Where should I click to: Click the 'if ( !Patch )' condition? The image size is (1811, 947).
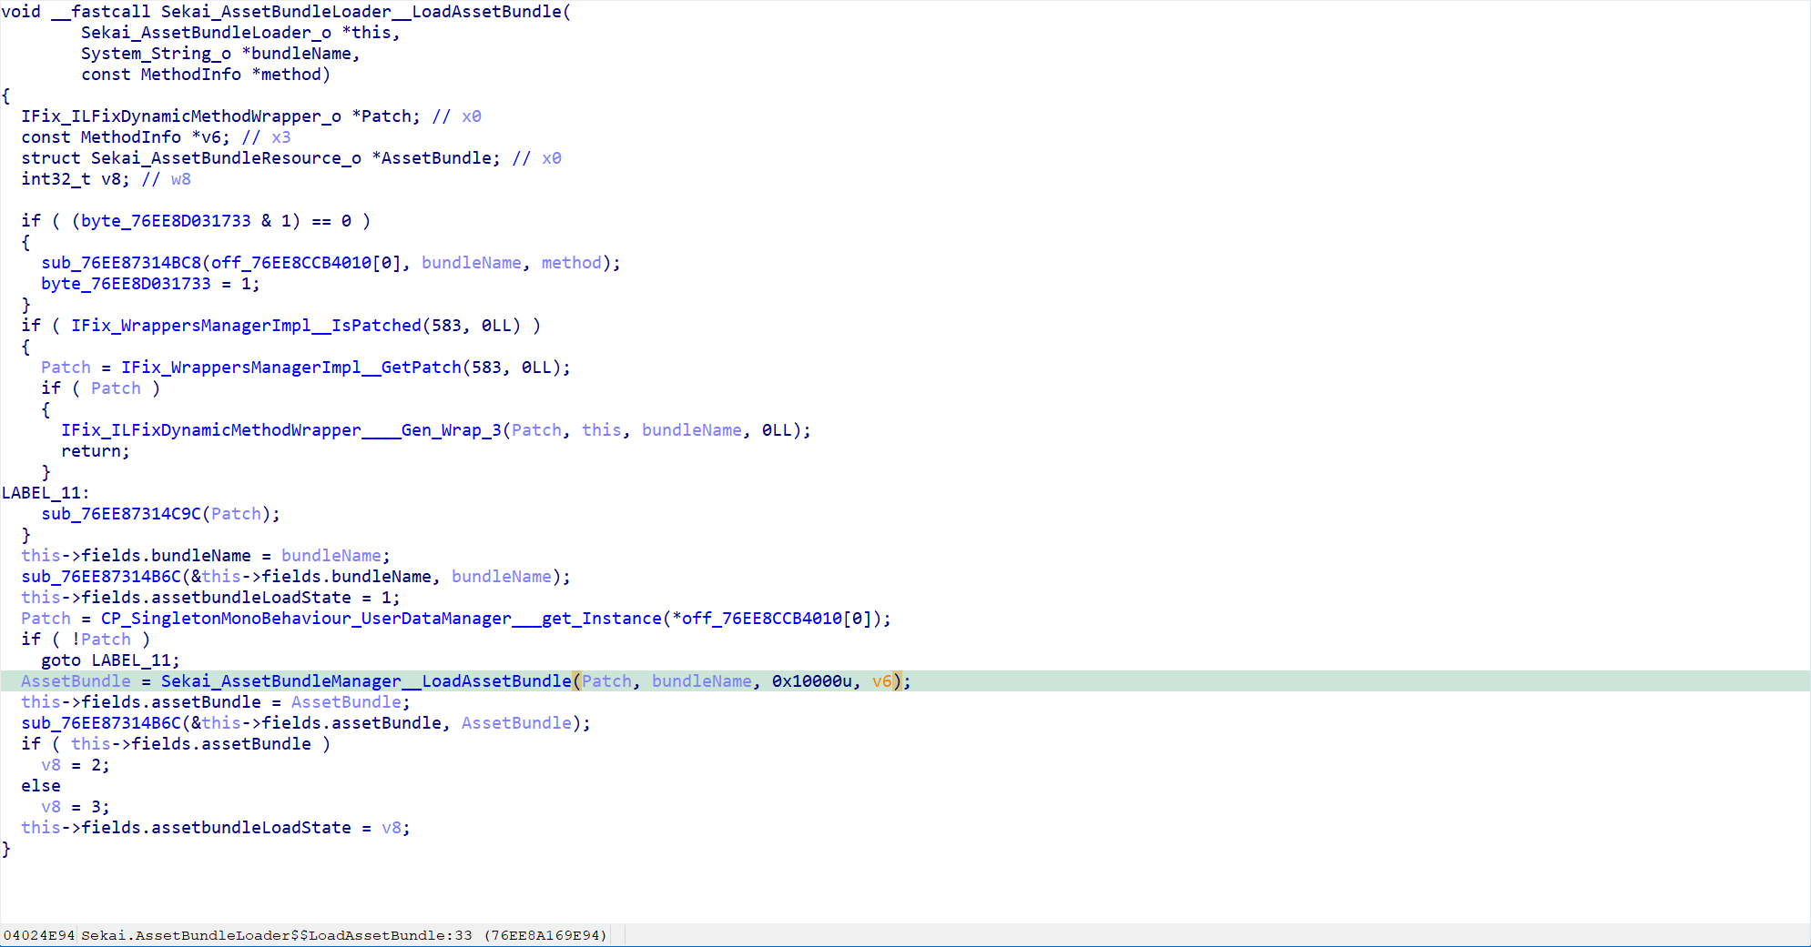[x=86, y=640]
